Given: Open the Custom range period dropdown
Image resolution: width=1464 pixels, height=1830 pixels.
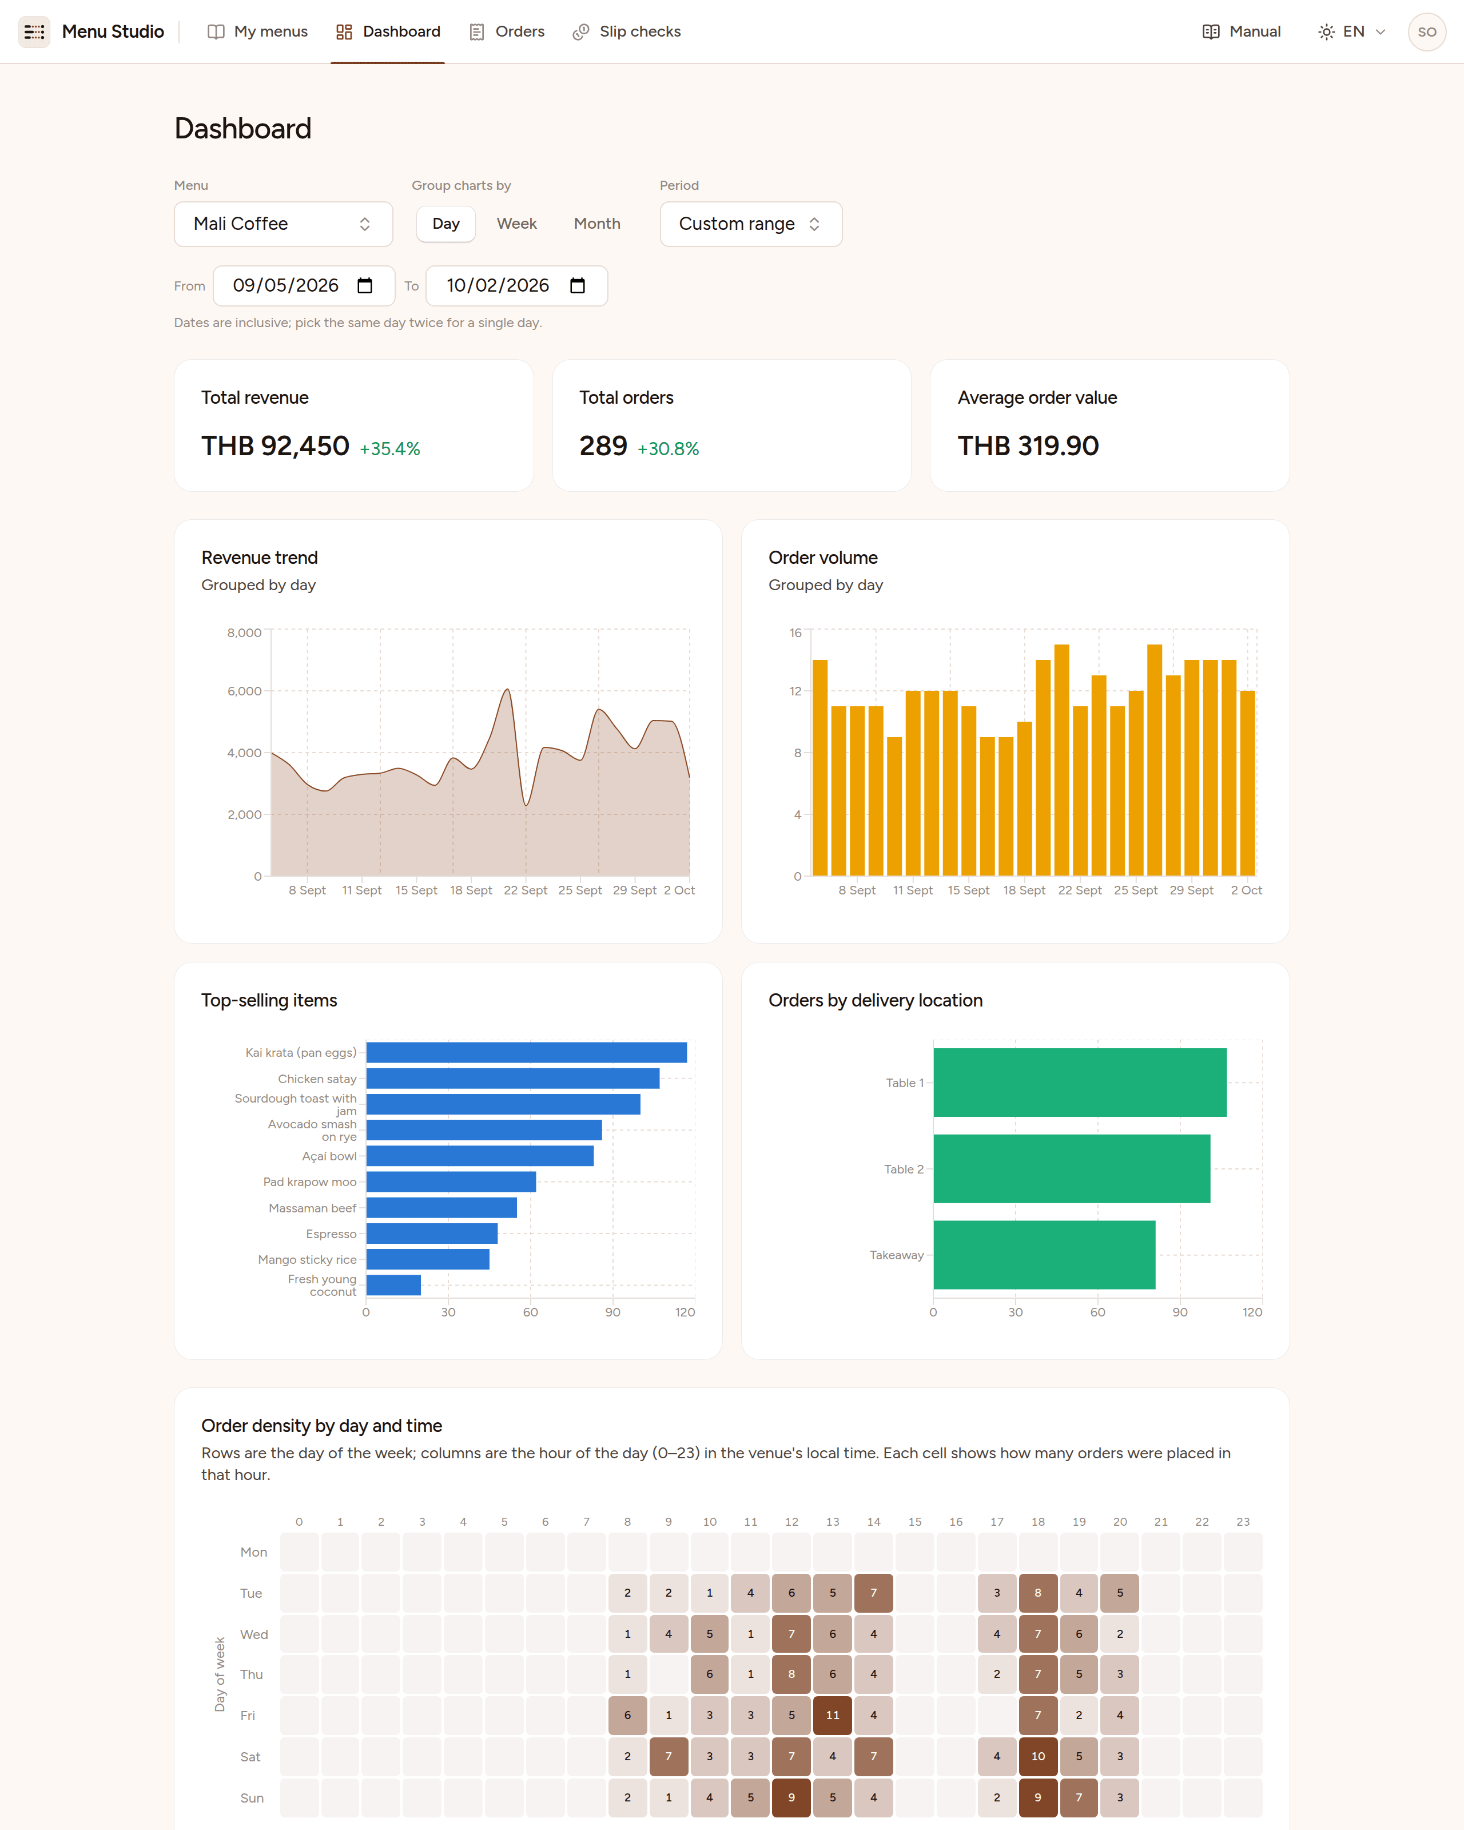Looking at the screenshot, I should (x=751, y=224).
